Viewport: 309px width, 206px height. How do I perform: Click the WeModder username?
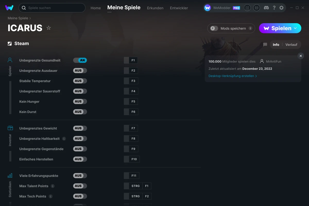tap(222, 8)
